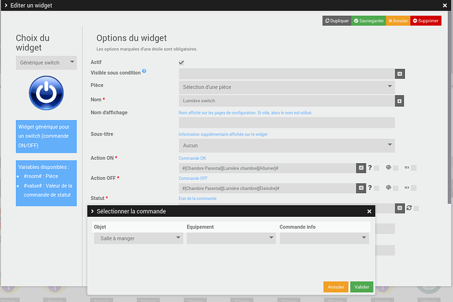Toggle the confirmation checkbox beside Action ON

(x=376, y=168)
